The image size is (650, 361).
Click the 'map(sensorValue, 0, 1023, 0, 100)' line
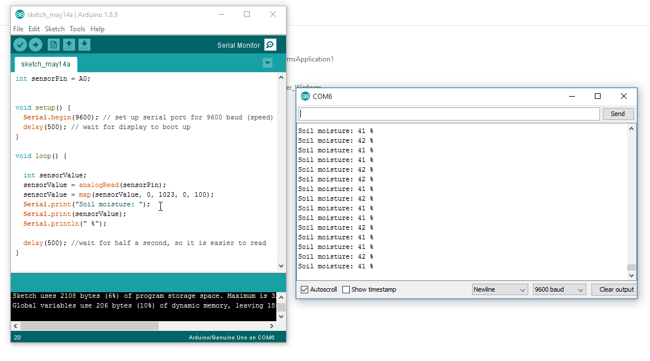click(118, 194)
